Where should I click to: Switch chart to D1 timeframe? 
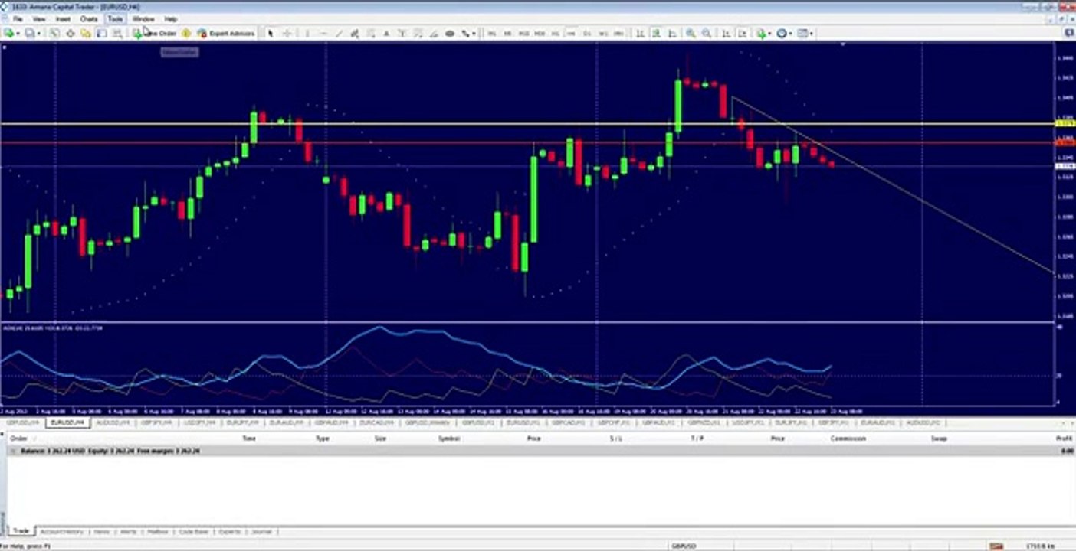[587, 33]
